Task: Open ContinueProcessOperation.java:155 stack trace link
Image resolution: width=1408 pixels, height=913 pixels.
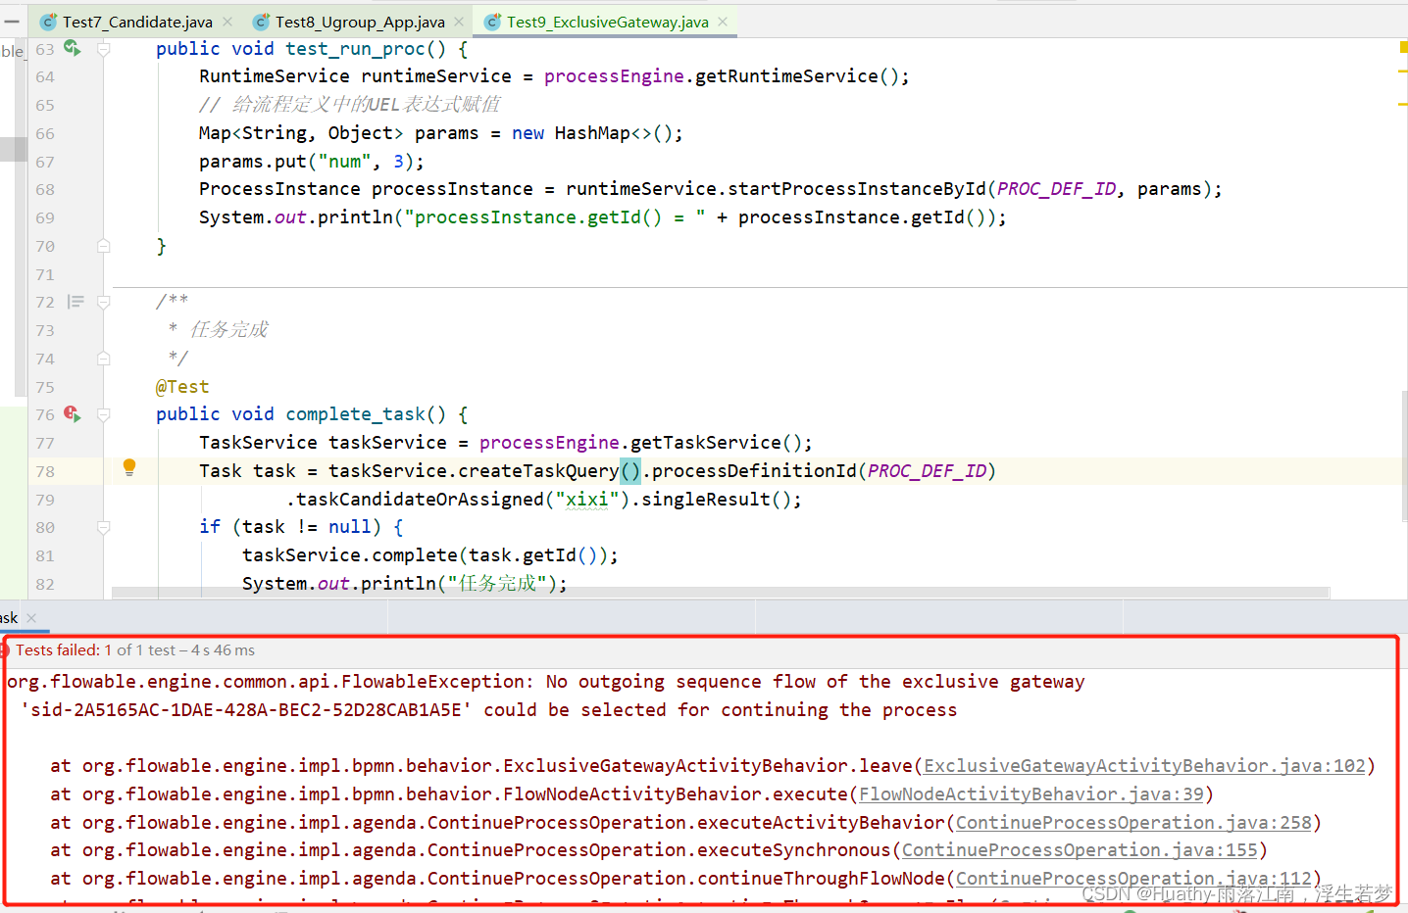Action: point(1080,850)
